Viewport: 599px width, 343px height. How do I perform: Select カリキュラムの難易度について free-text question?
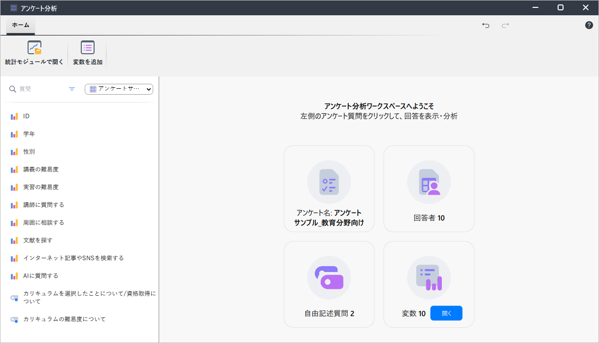pos(64,319)
